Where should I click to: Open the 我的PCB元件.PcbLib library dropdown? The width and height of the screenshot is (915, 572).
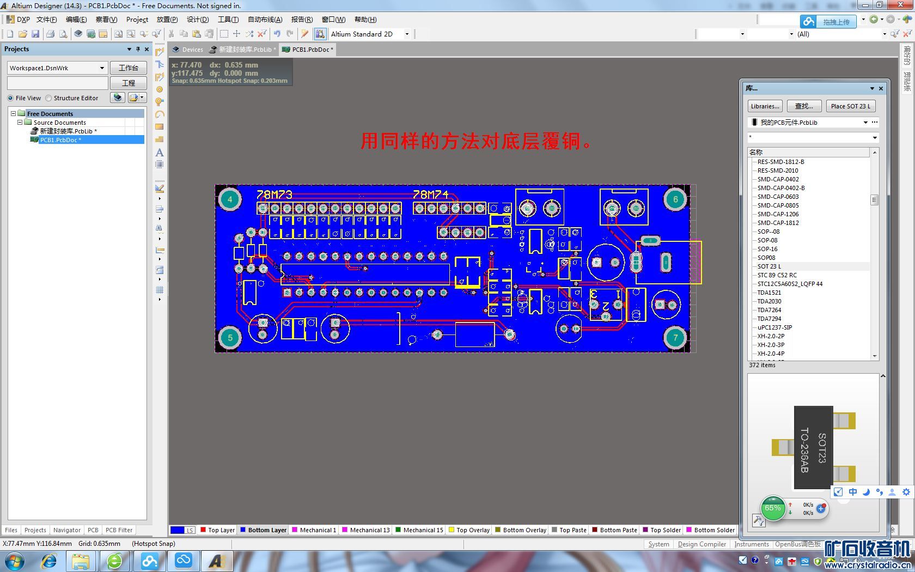(x=865, y=123)
